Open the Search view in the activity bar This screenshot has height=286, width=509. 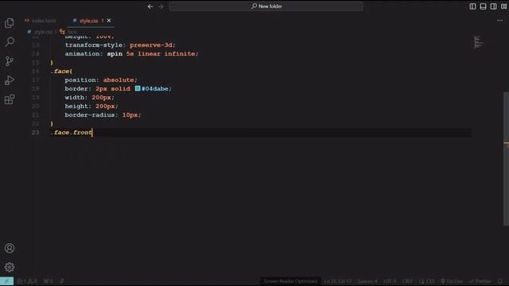[10, 42]
